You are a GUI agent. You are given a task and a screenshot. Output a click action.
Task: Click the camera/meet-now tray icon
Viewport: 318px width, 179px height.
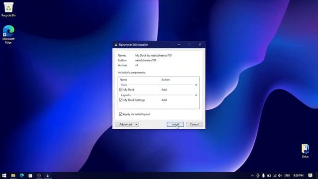[x=258, y=176]
